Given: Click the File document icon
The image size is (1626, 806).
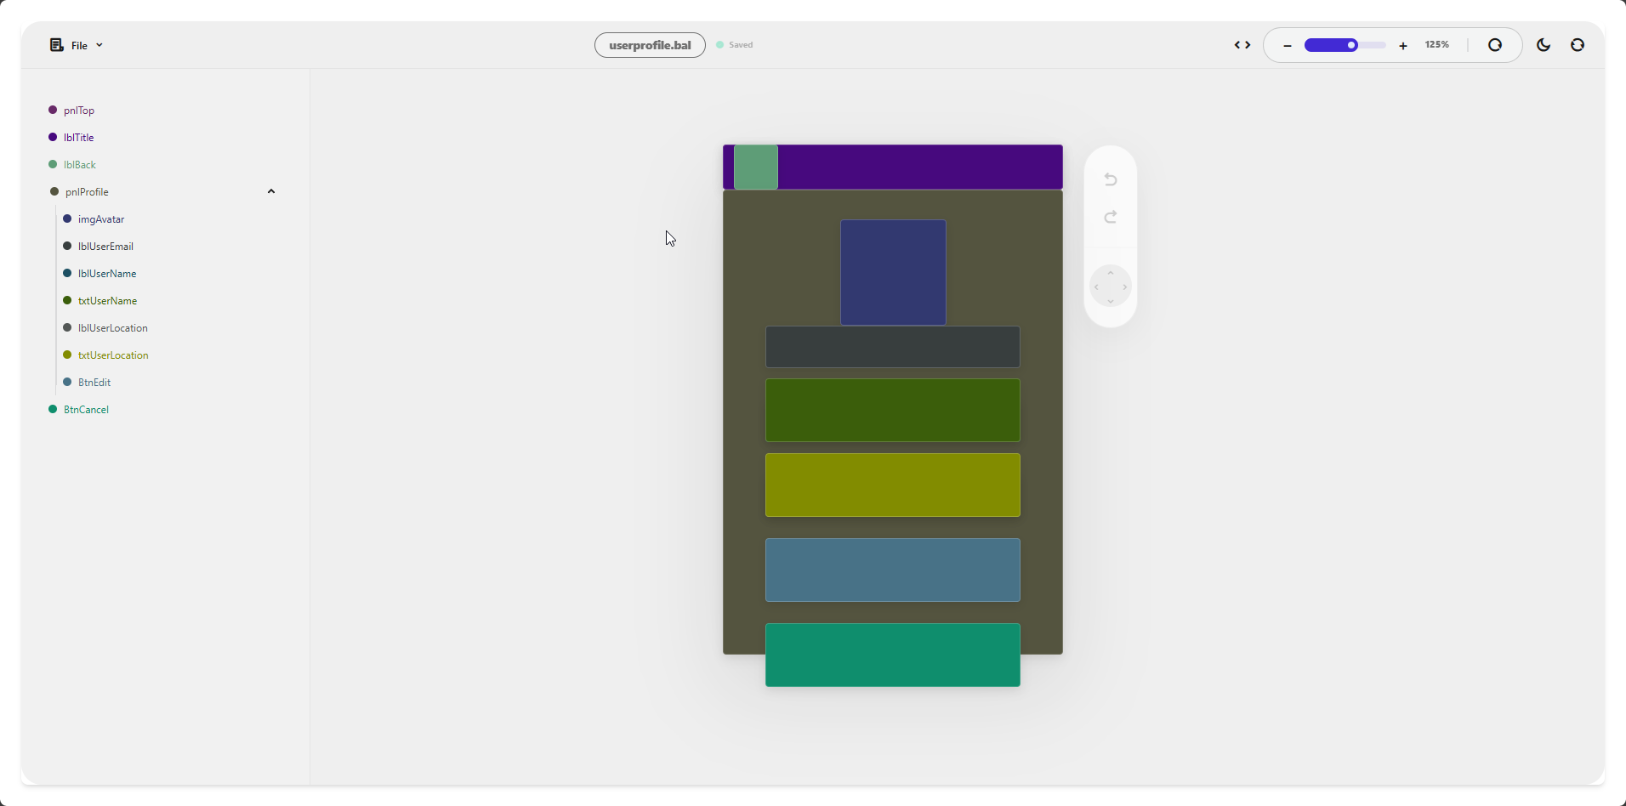Looking at the screenshot, I should [56, 45].
